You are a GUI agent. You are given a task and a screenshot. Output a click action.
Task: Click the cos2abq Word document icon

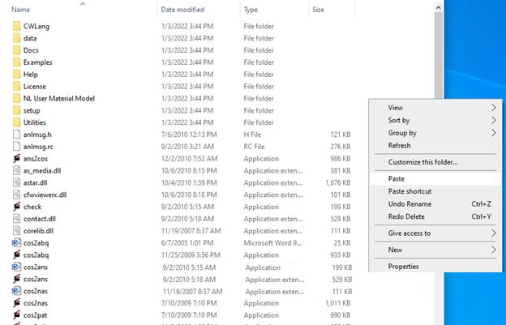pyautogui.click(x=16, y=243)
